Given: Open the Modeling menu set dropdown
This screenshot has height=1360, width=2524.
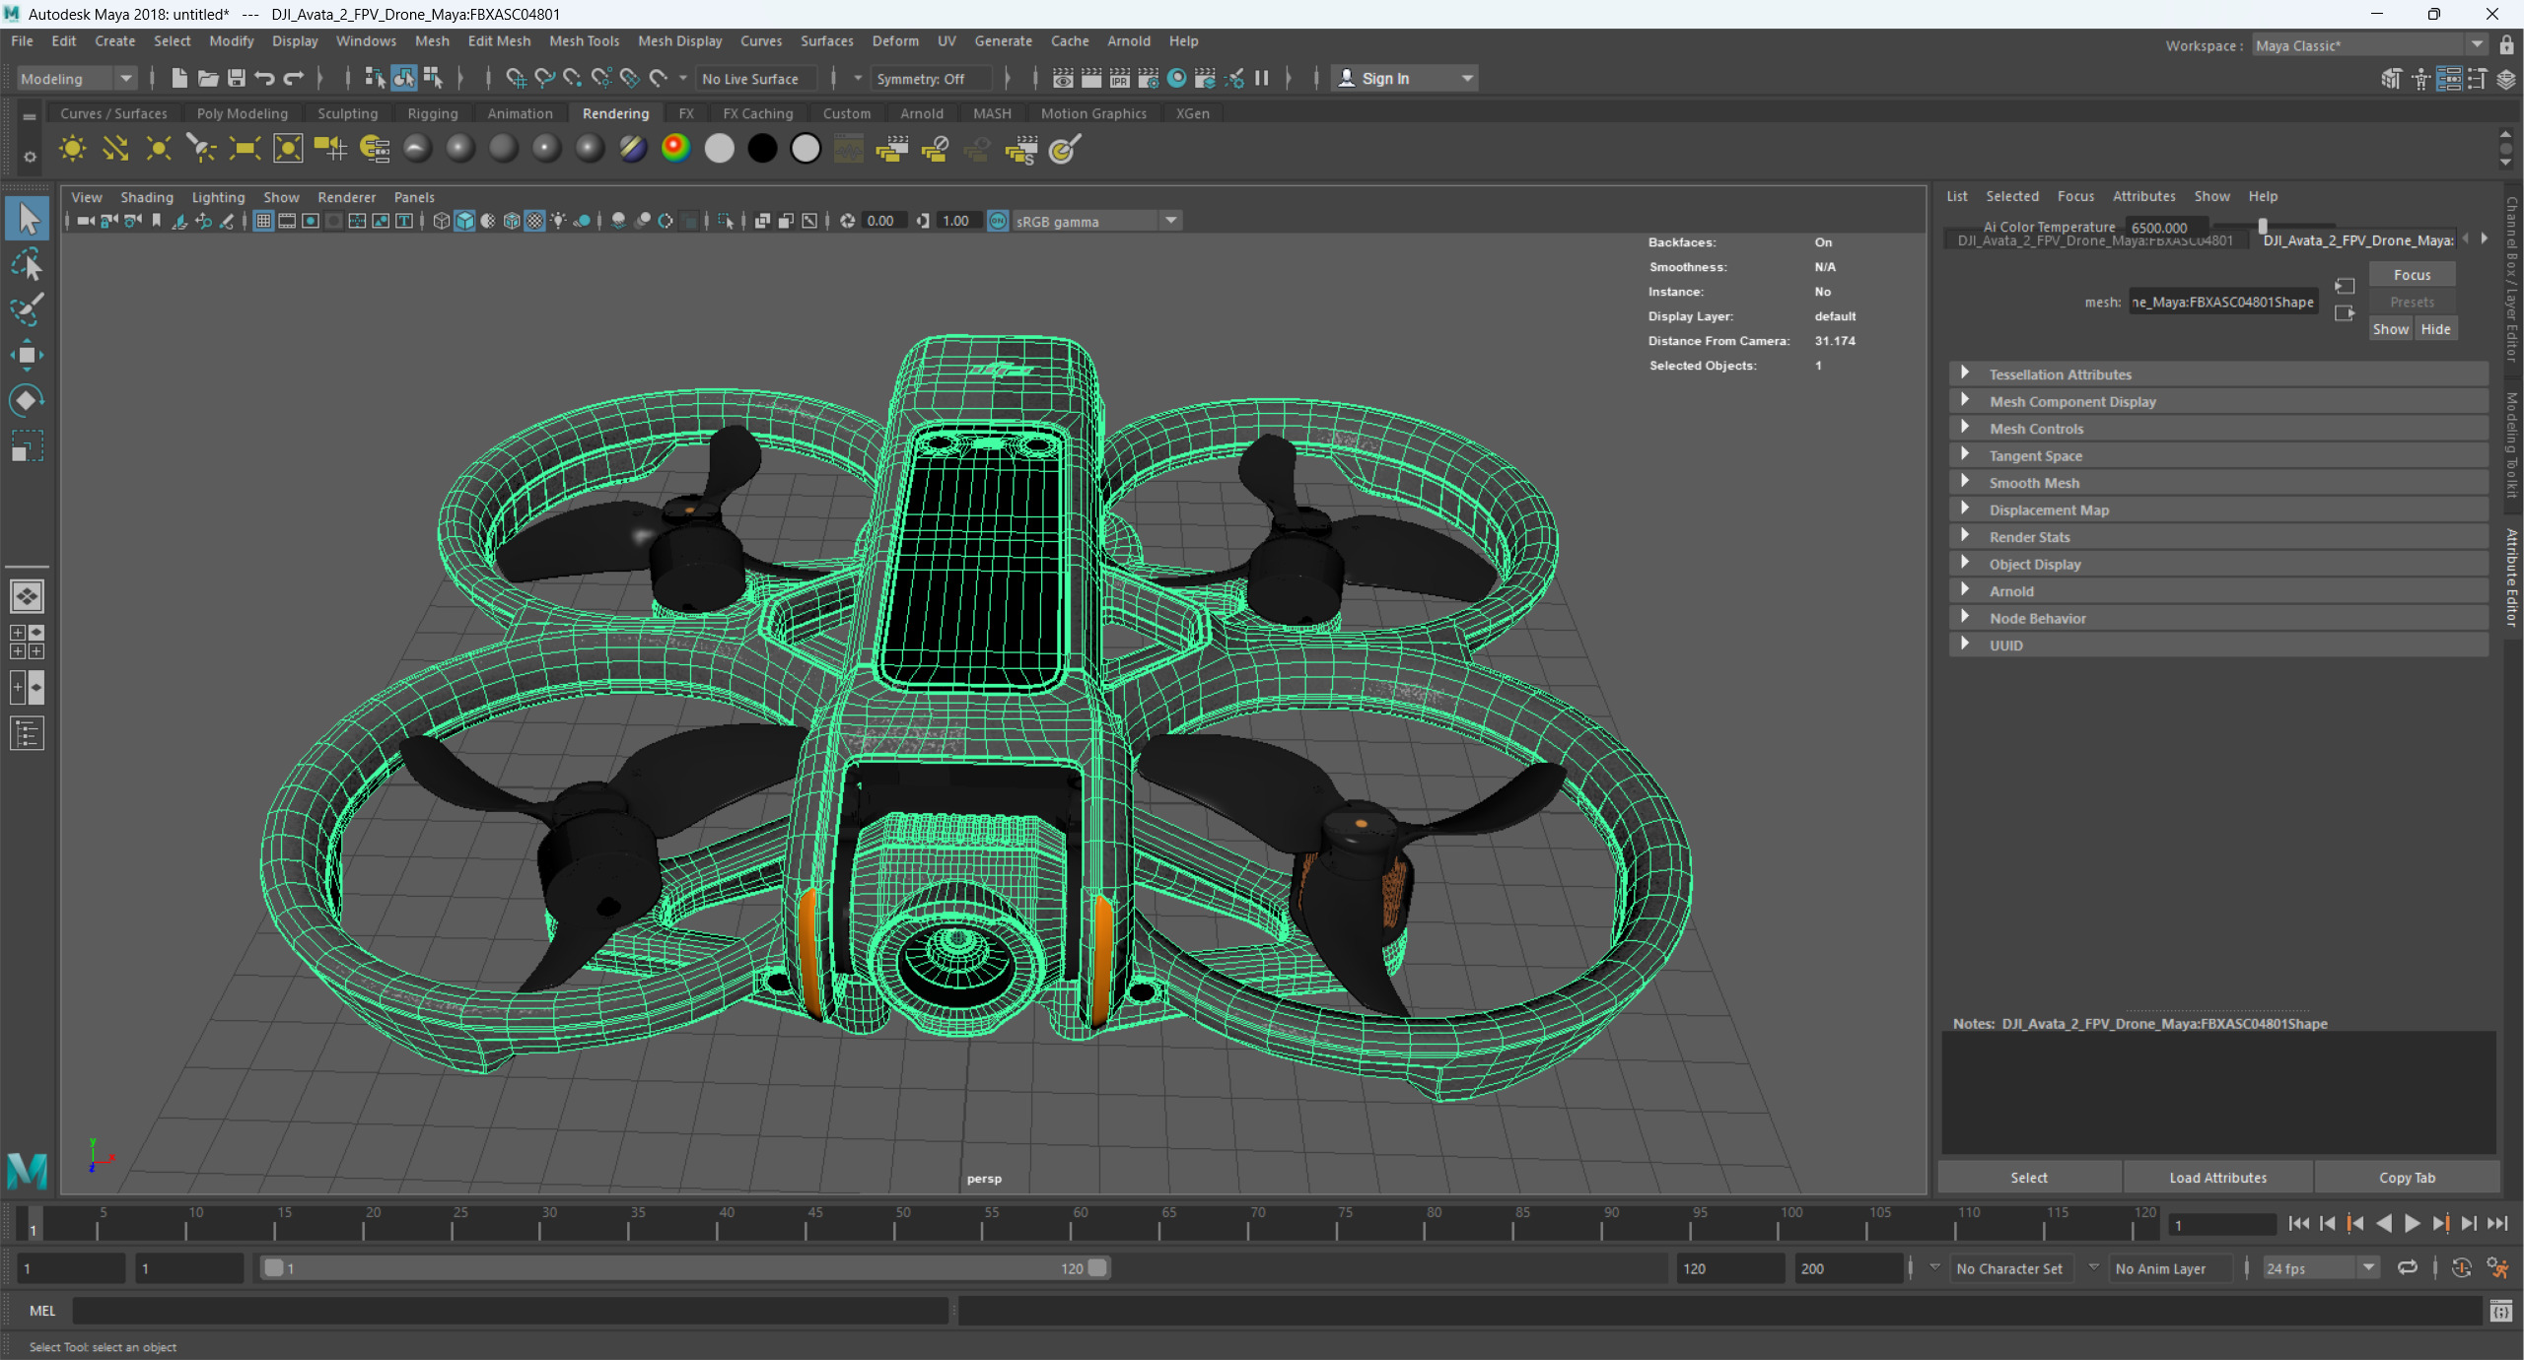Looking at the screenshot, I should pyautogui.click(x=76, y=79).
